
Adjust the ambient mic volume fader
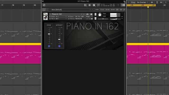(x=59, y=39)
